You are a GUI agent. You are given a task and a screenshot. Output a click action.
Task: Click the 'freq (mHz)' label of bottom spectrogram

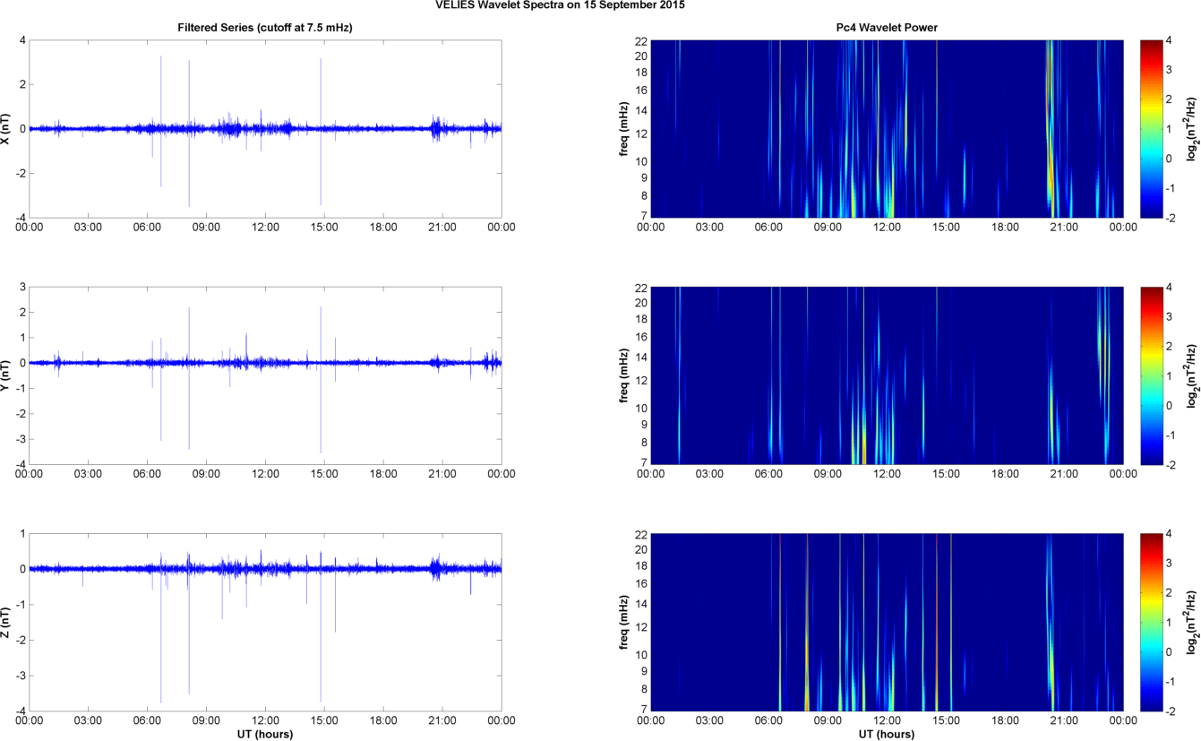point(624,623)
